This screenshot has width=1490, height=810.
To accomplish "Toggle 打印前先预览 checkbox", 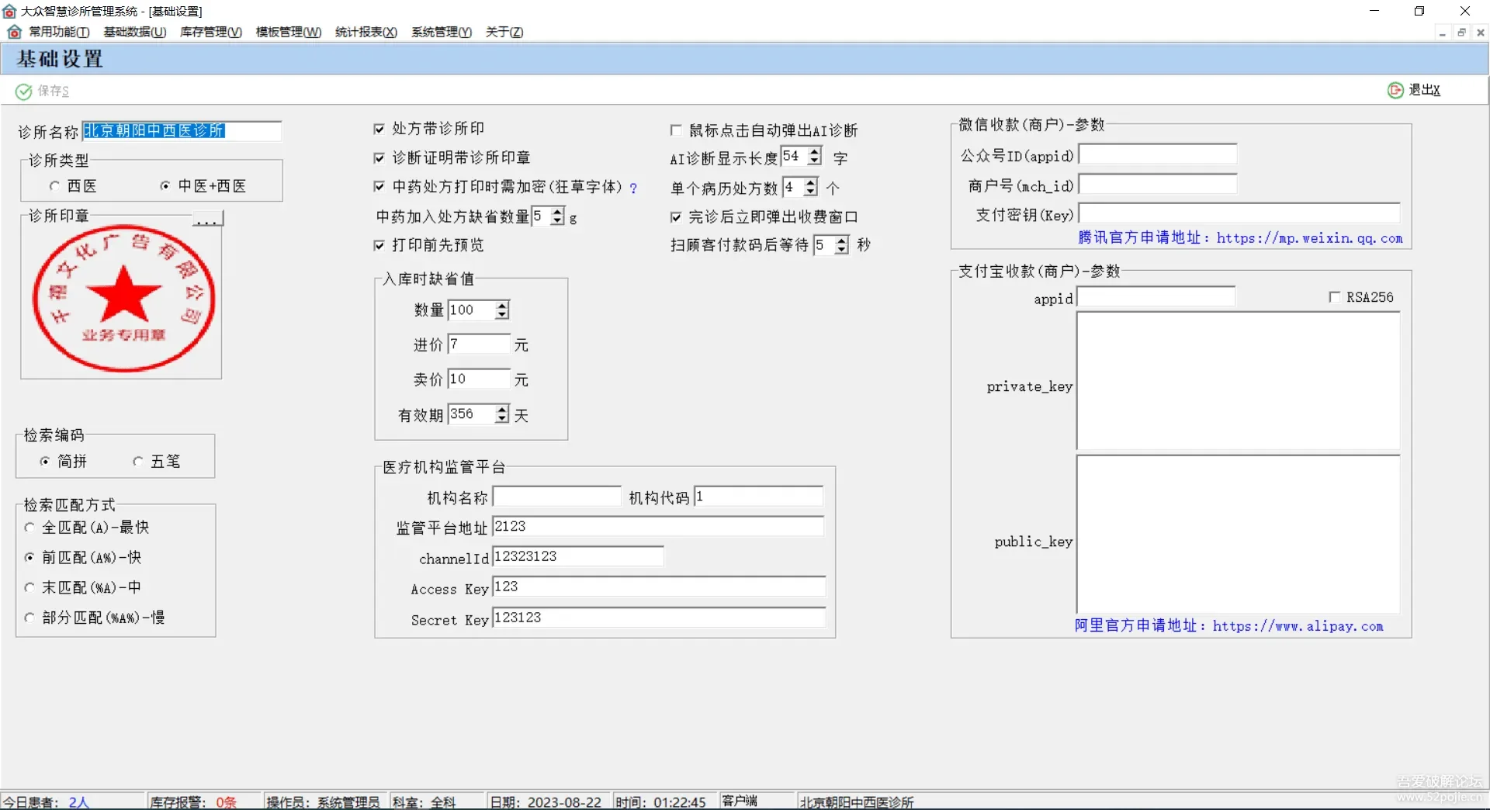I will click(379, 245).
